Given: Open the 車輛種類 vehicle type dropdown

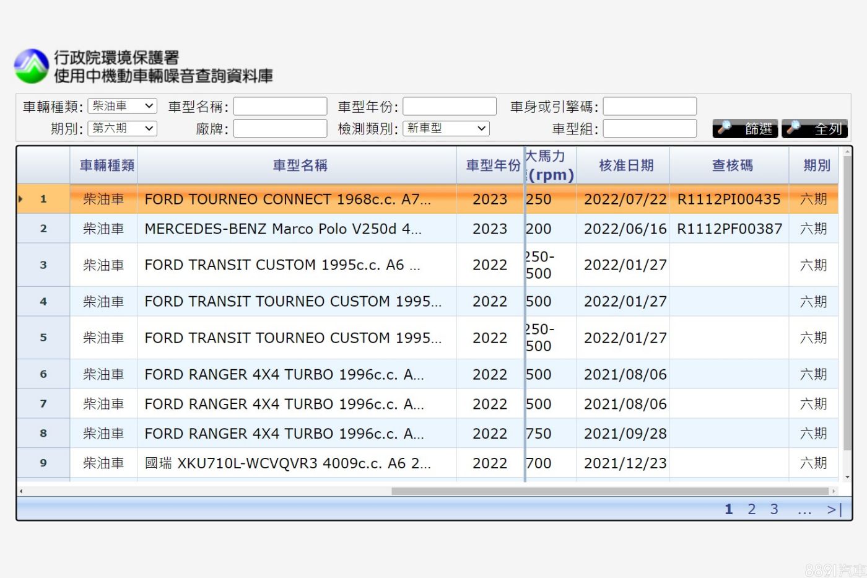Looking at the screenshot, I should 122,106.
